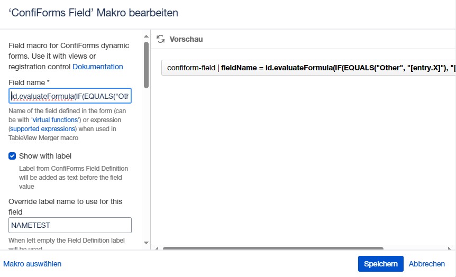Cancel with the Abbrechen link
This screenshot has height=277, width=456.
tap(426, 264)
